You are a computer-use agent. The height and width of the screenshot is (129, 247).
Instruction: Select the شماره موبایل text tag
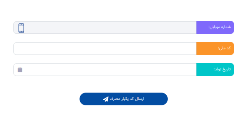tap(219, 27)
